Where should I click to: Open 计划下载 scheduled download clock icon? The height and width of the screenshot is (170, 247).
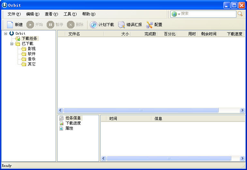click(93, 25)
